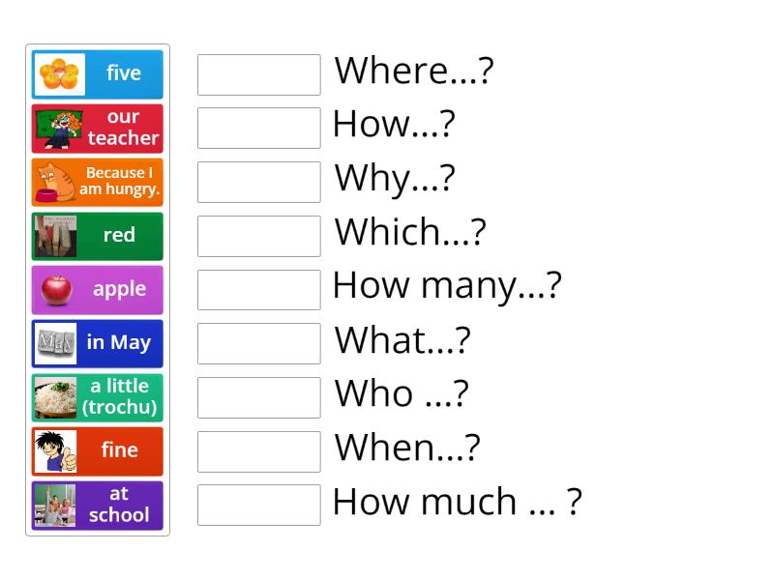Click the answer box next to 'How...?'
Viewport: 774px width, 580px height.
[258, 128]
